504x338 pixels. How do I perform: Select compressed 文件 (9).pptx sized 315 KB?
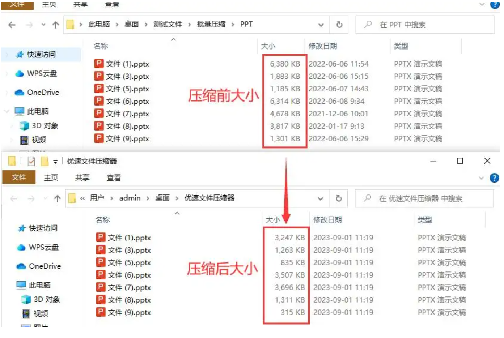(x=123, y=312)
